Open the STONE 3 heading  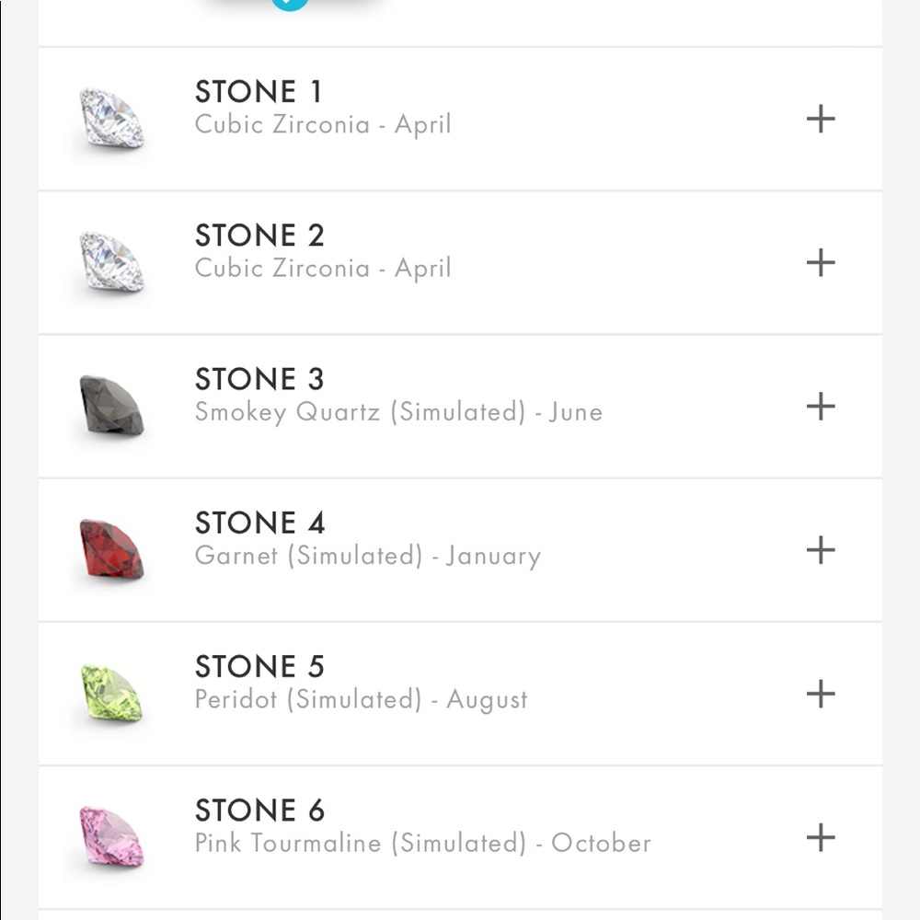(259, 379)
